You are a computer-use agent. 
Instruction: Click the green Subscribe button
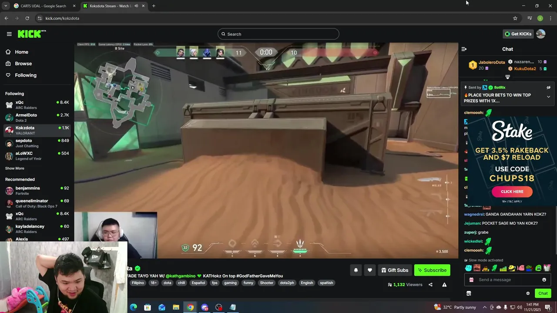pos(432,270)
